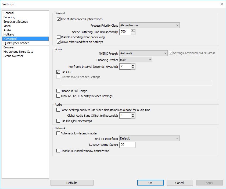Toggle Use Multithreaded Optimizations checkbox
This screenshot has width=226, height=189.
59,19
